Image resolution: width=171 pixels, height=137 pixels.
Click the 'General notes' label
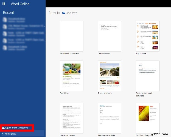(104, 53)
